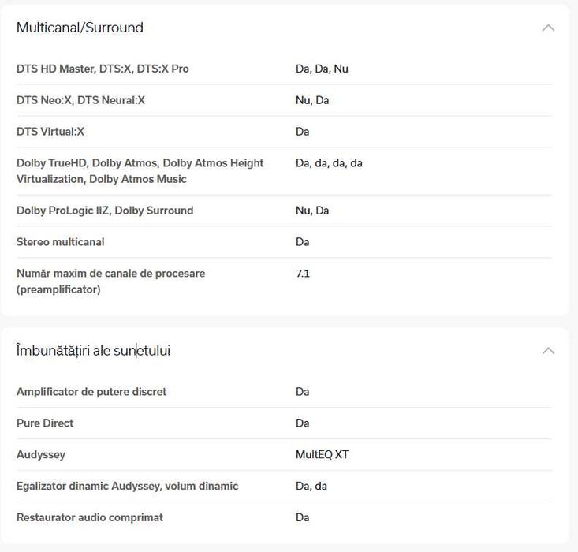Click the Dolby ProLogic IIZ, Dolby Surround label
The image size is (578, 552).
tap(104, 211)
